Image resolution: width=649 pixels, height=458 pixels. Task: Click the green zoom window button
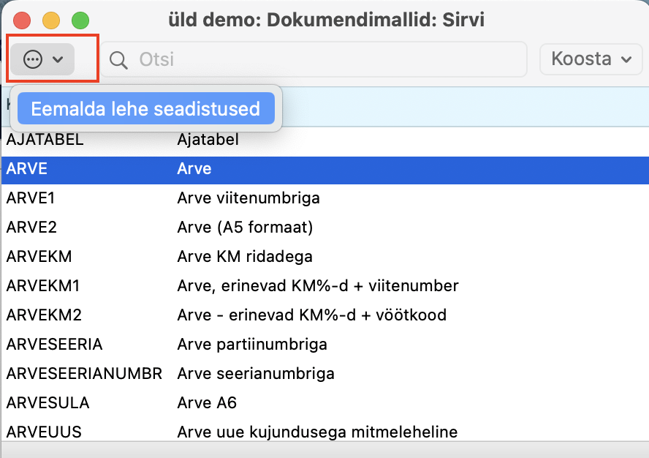(80, 21)
